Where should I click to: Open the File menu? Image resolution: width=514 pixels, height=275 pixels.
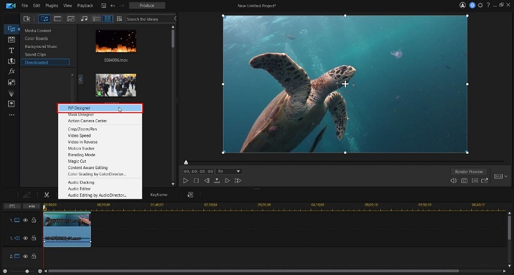click(x=25, y=6)
